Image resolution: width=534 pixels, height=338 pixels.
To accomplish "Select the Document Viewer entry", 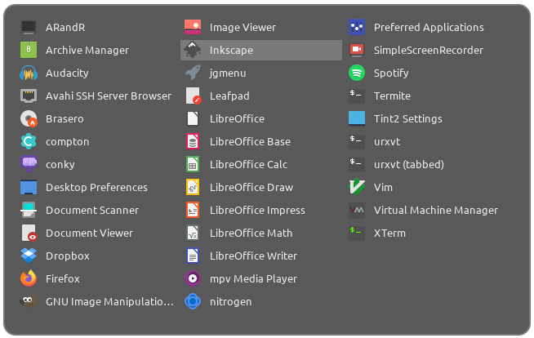I will (97, 233).
